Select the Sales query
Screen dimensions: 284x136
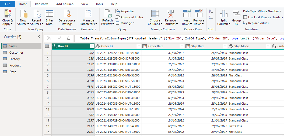pos(21,46)
